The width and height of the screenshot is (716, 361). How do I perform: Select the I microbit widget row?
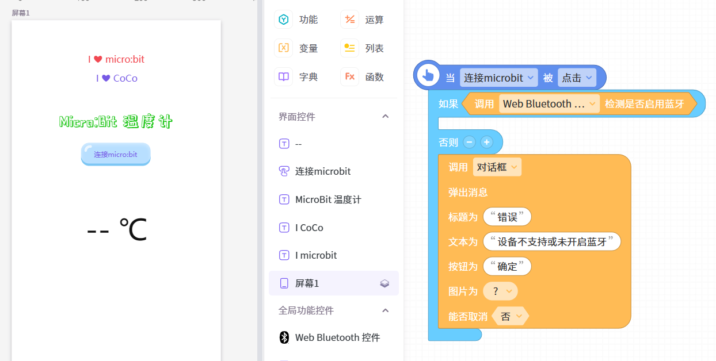coord(334,255)
